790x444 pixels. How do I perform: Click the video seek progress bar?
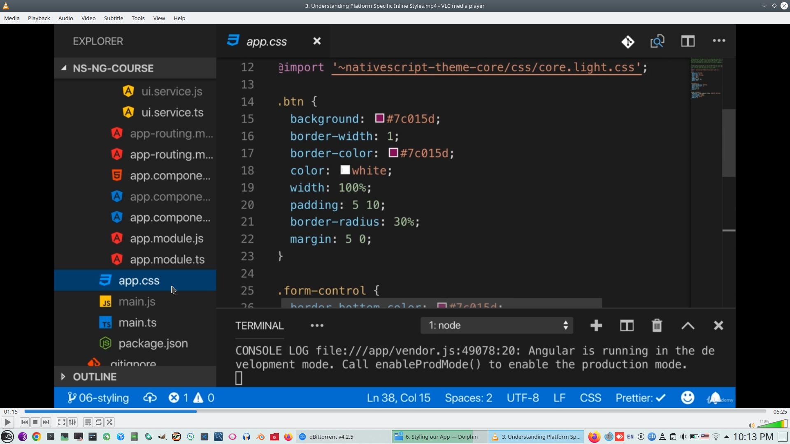point(395,412)
